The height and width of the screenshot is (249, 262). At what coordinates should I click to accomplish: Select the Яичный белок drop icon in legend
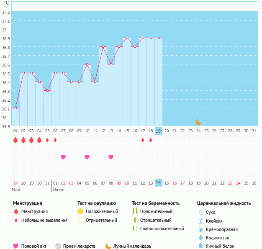(x=201, y=246)
